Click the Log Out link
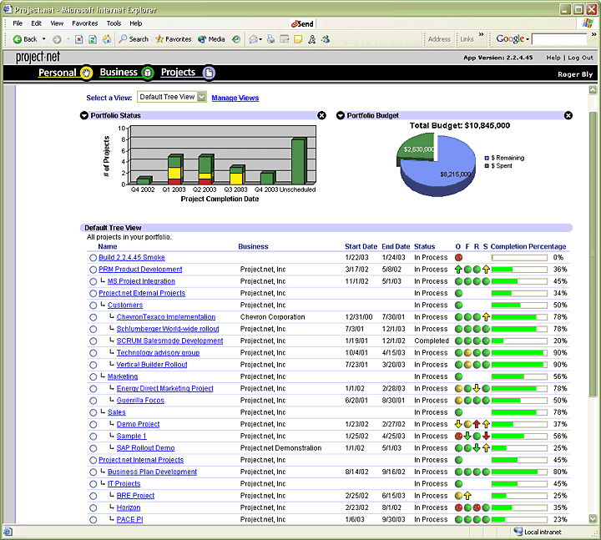The height and width of the screenshot is (540, 601). pos(580,58)
